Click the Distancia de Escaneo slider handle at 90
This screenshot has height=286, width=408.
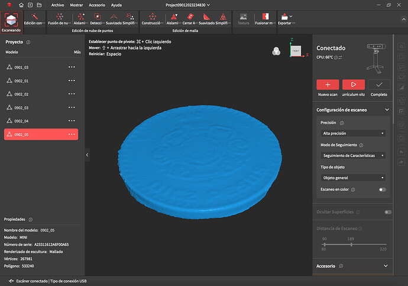pyautogui.click(x=324, y=245)
